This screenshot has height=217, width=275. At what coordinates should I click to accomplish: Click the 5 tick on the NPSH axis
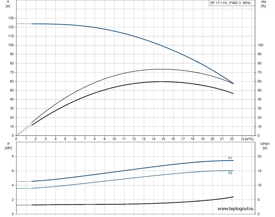[259, 200]
